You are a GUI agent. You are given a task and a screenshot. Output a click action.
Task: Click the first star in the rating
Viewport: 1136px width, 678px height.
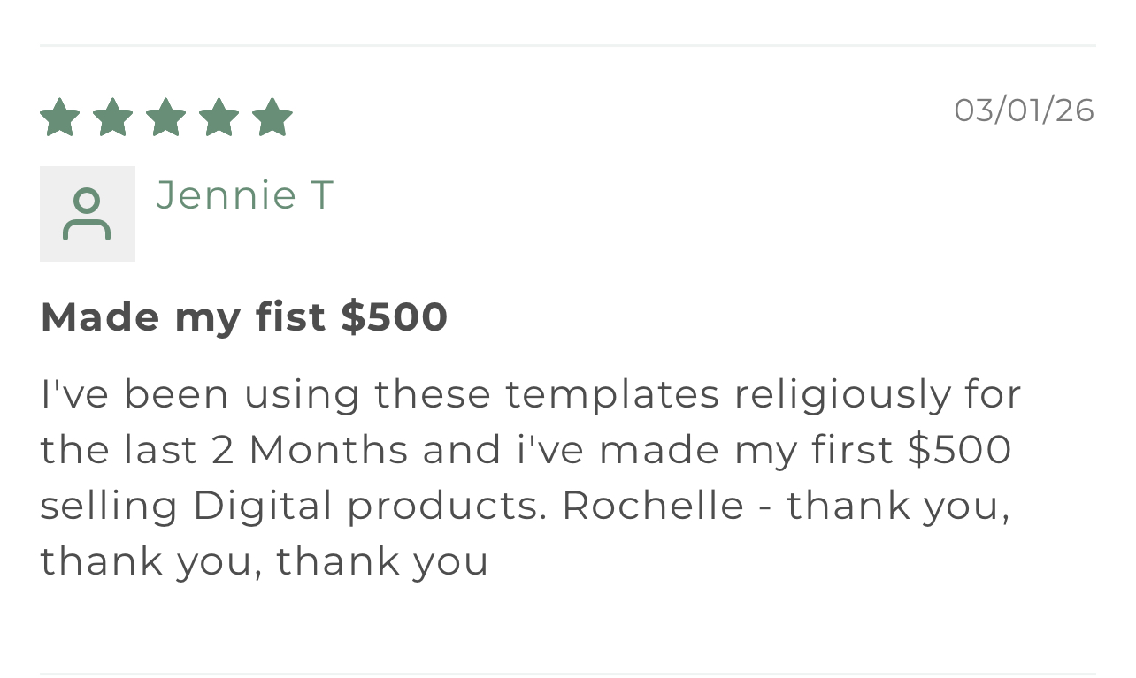point(60,118)
